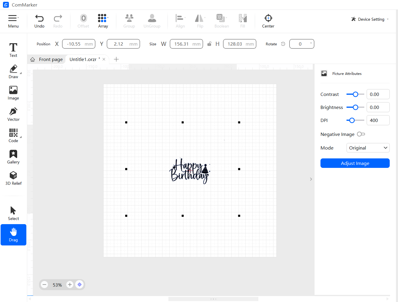This screenshot has height=302, width=398.
Task: Activate the 3D Relief tool
Action: point(13,178)
